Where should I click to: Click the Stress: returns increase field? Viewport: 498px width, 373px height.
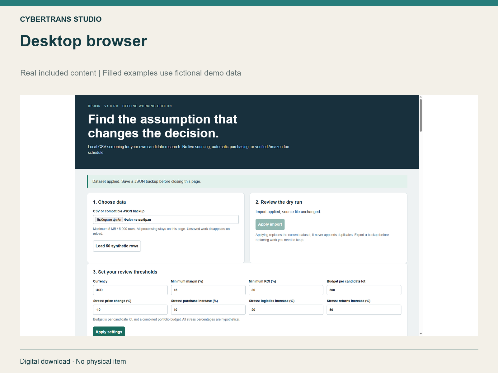tap(364, 310)
